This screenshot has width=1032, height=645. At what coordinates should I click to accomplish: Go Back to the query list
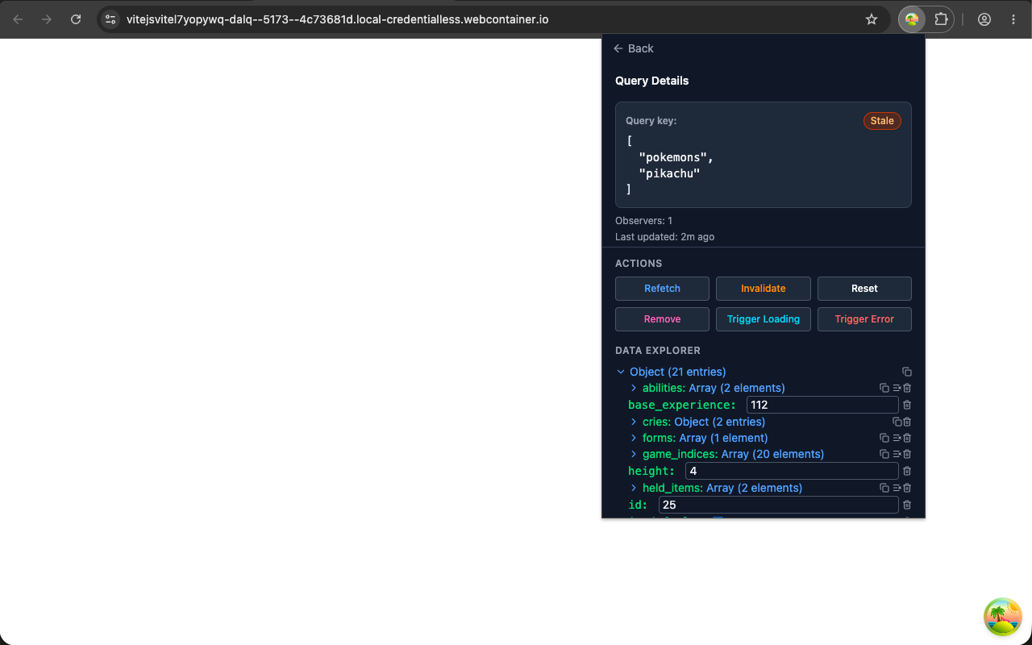(x=634, y=48)
